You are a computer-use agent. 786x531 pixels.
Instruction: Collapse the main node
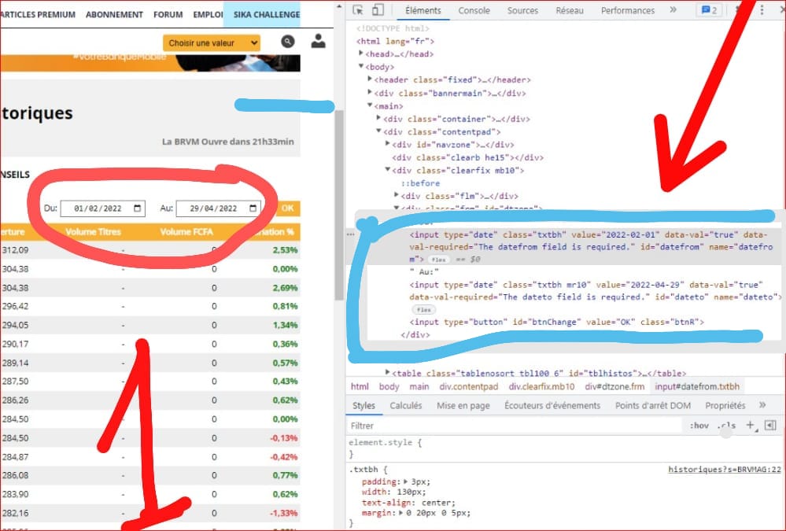[x=370, y=105]
